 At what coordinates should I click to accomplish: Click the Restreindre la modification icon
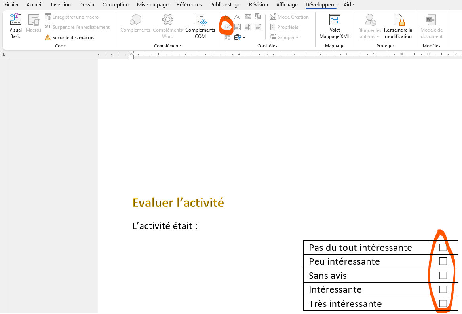click(398, 26)
